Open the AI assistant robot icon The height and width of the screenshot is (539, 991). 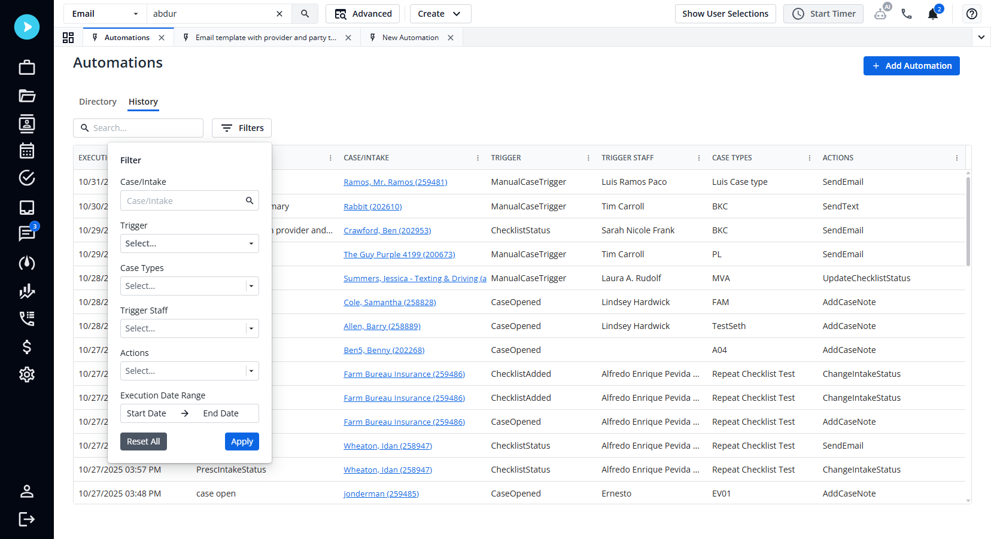tap(881, 13)
